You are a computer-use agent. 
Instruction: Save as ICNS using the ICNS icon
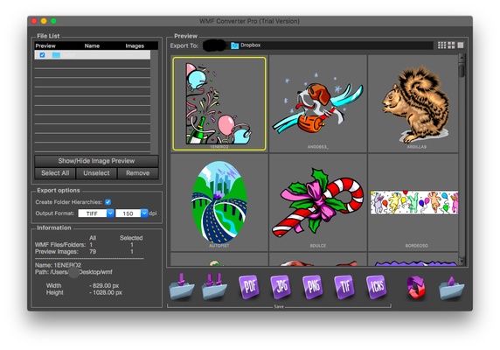[x=377, y=286]
